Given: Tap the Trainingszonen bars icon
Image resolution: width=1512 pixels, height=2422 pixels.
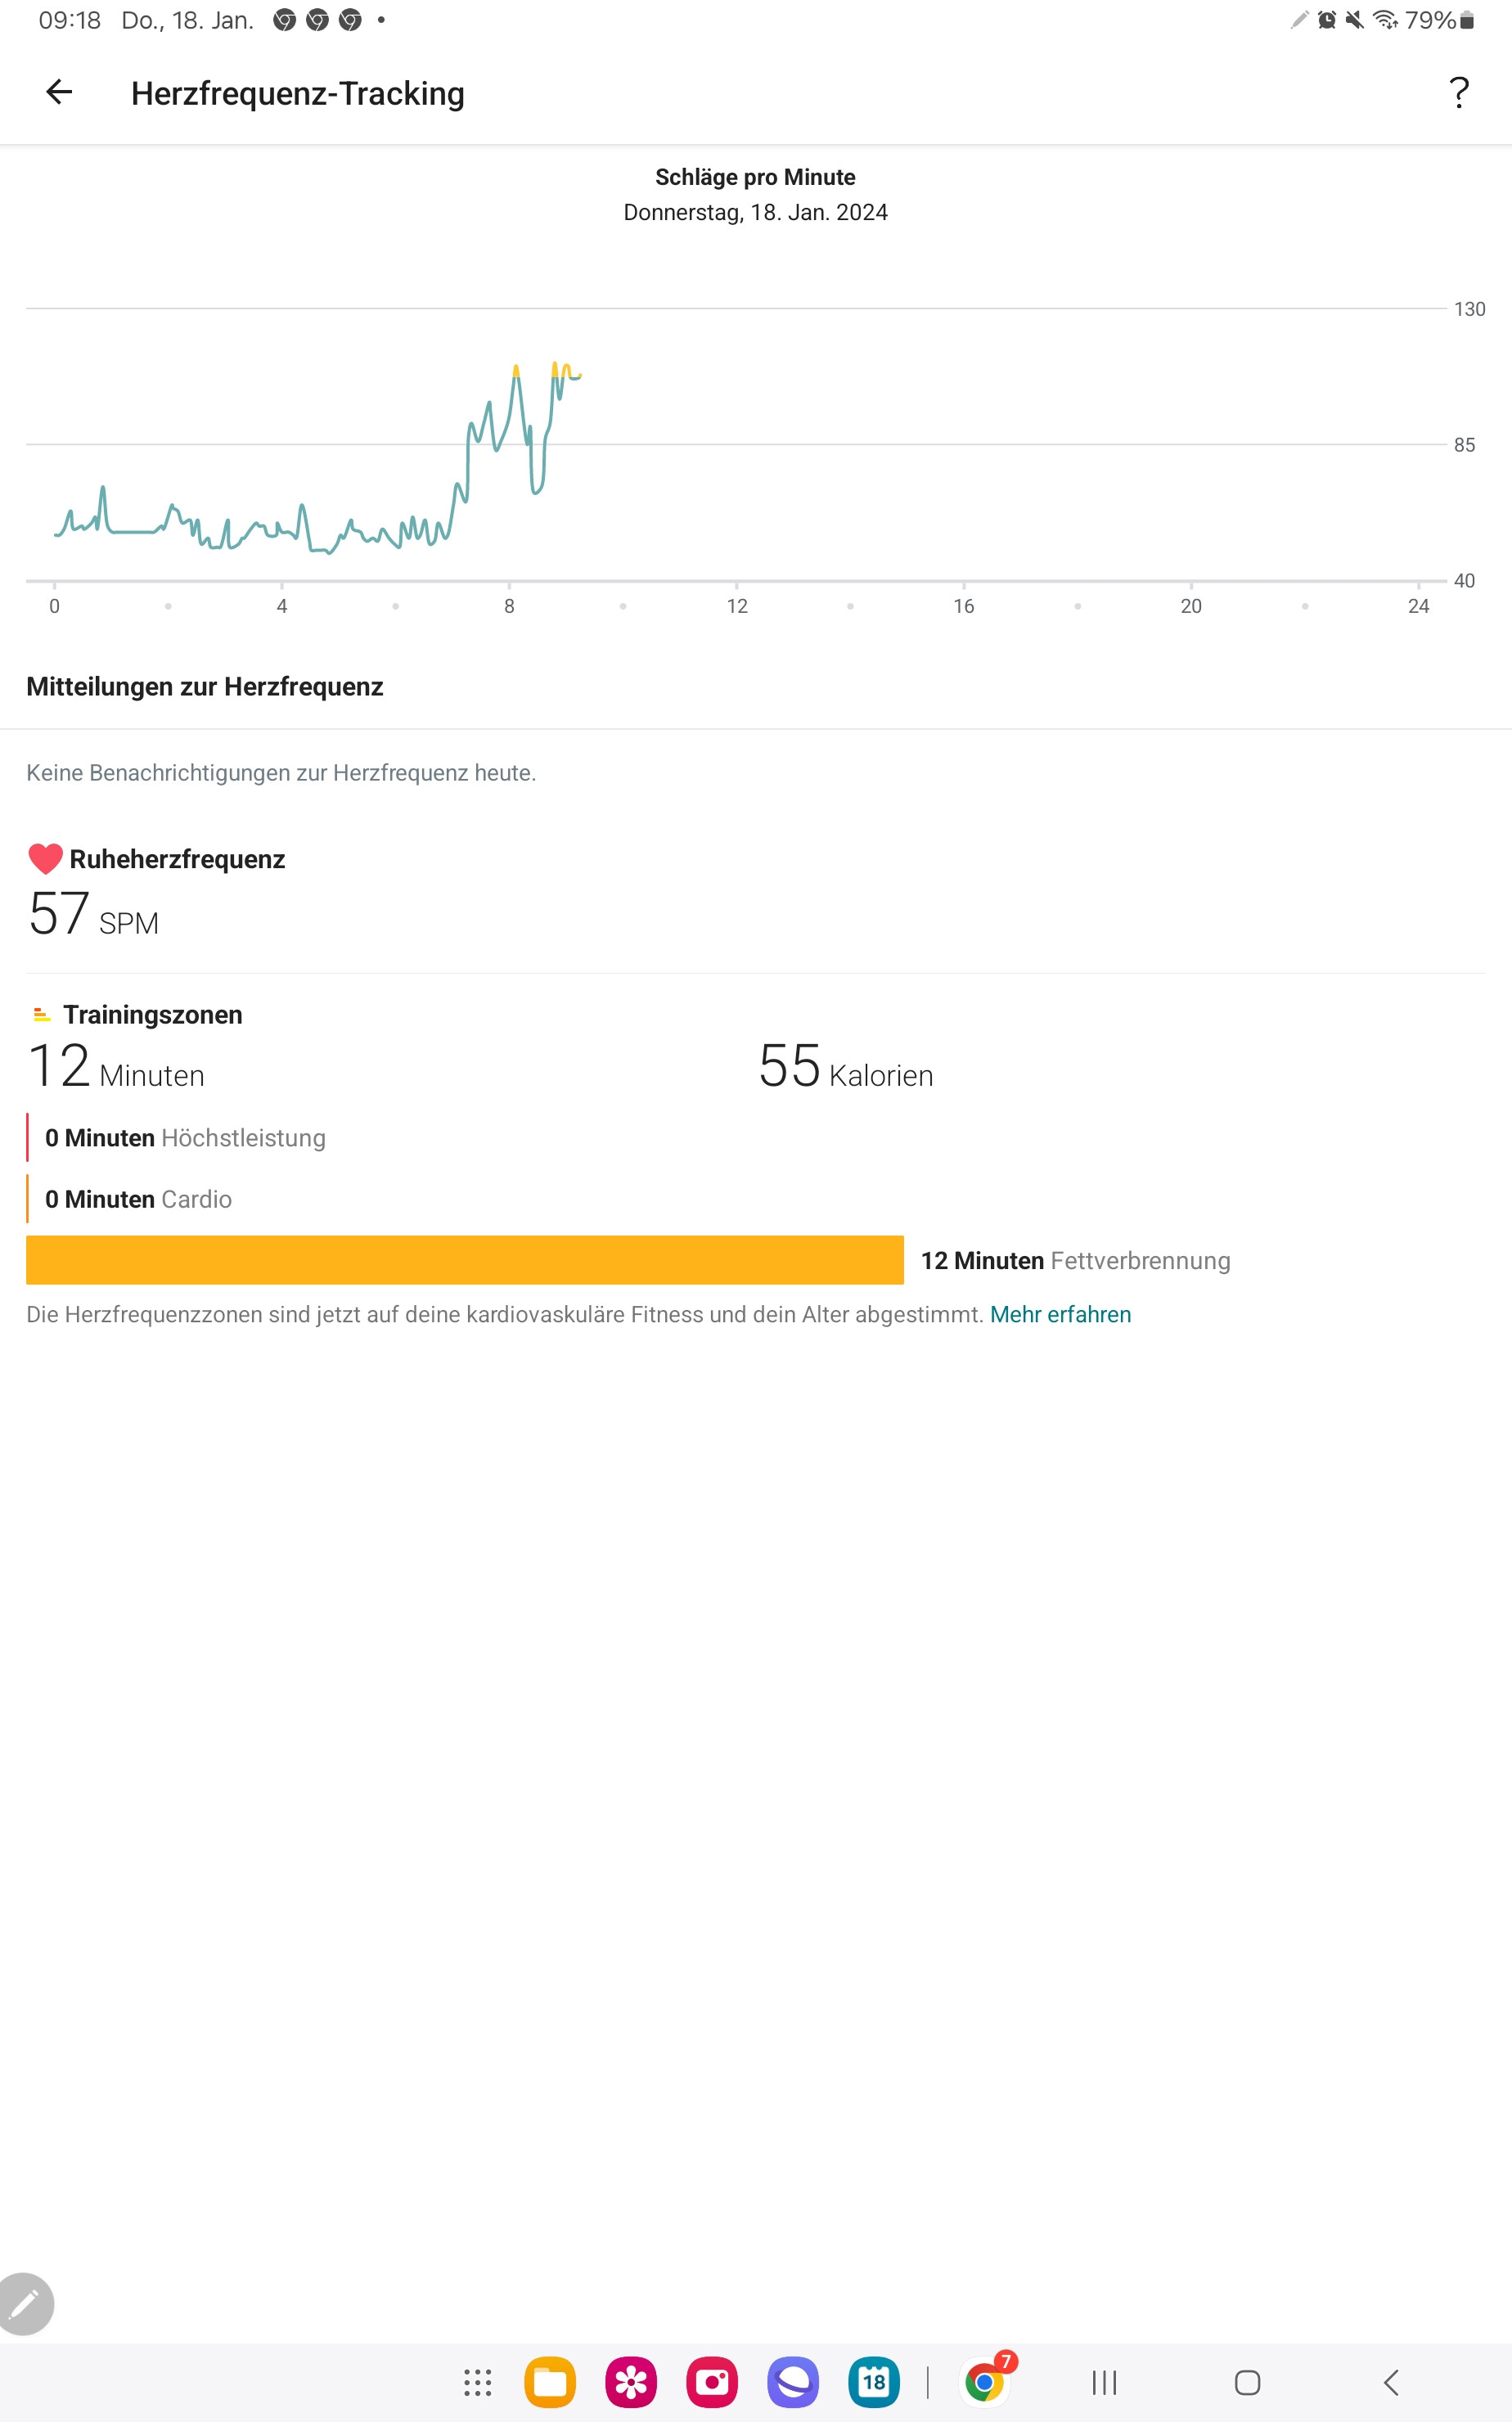Looking at the screenshot, I should click(41, 1015).
